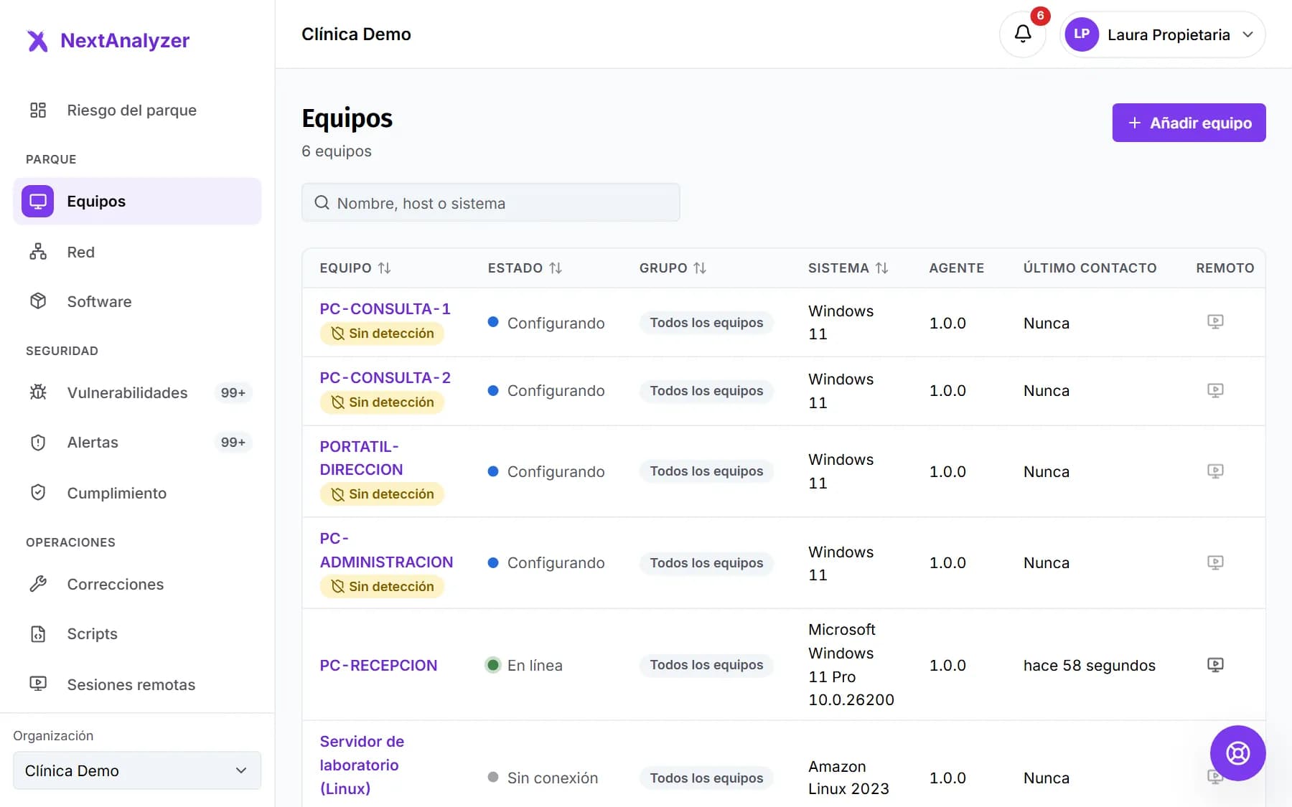Image resolution: width=1292 pixels, height=807 pixels.
Task: Expand Laura Propietaria user menu
Action: (x=1162, y=34)
